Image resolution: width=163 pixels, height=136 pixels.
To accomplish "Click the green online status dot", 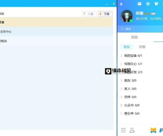I will (131, 21).
